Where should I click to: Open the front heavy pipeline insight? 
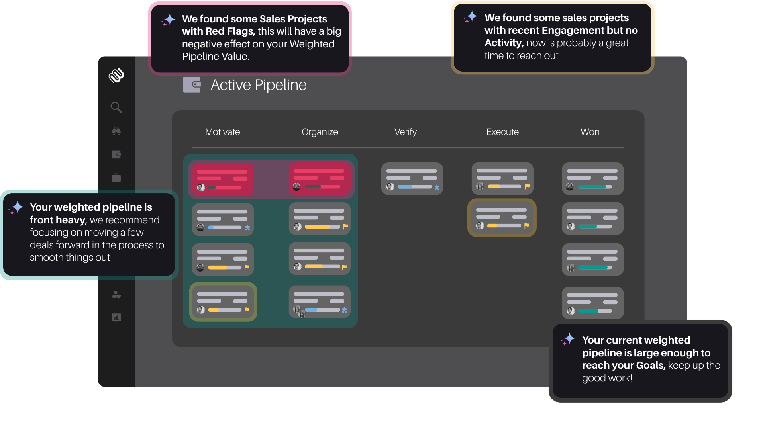click(x=89, y=235)
